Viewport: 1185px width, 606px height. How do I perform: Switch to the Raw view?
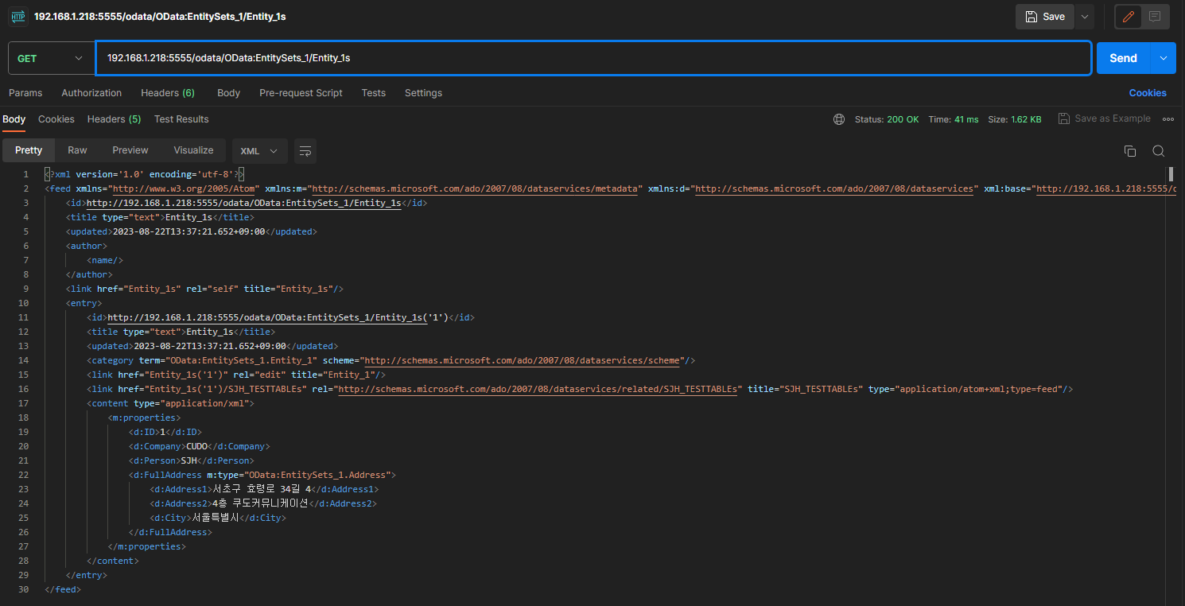point(77,150)
